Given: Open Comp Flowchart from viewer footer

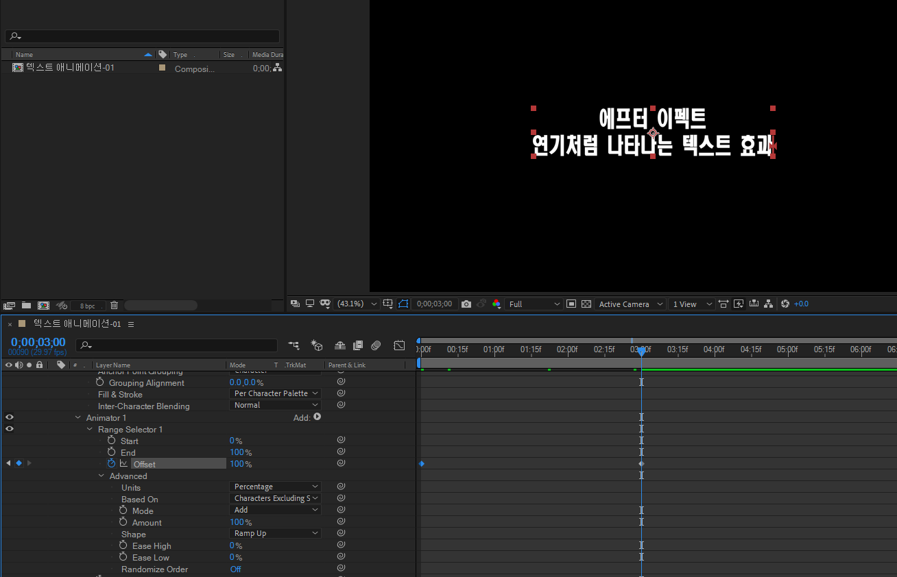Looking at the screenshot, I should (x=769, y=304).
